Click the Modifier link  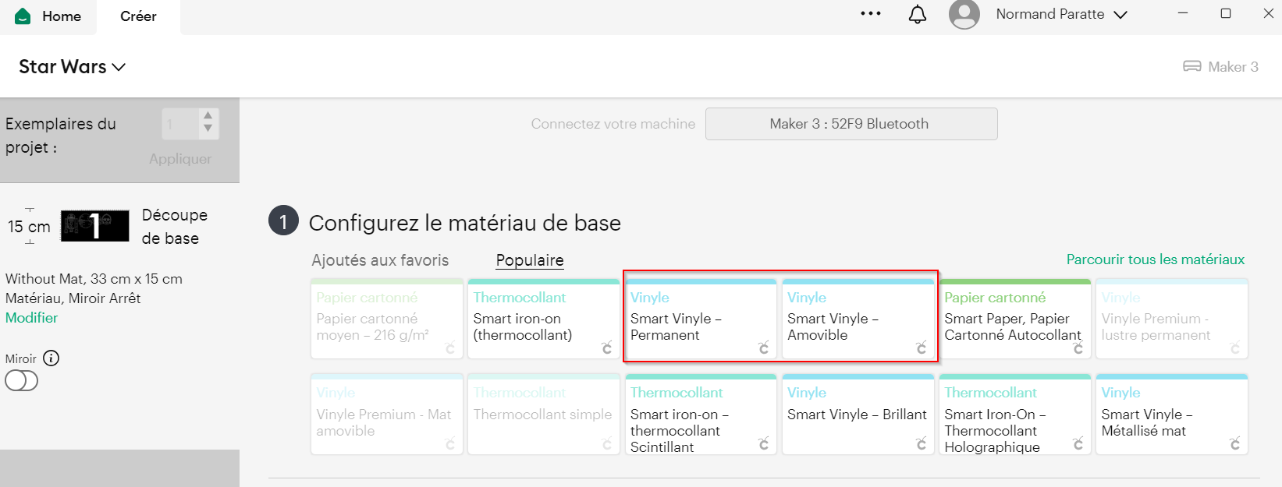click(x=31, y=318)
